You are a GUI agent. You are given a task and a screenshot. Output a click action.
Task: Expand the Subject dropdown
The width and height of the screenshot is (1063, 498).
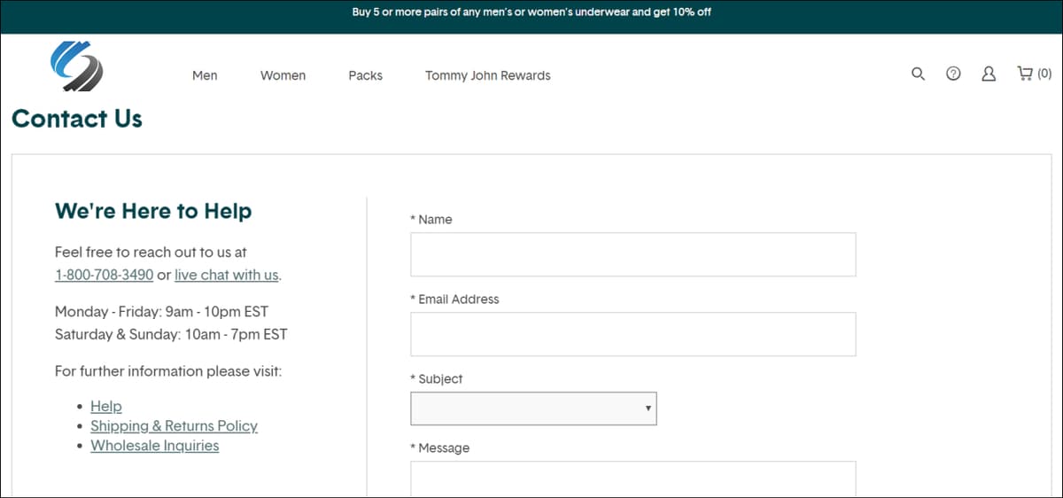click(x=533, y=409)
